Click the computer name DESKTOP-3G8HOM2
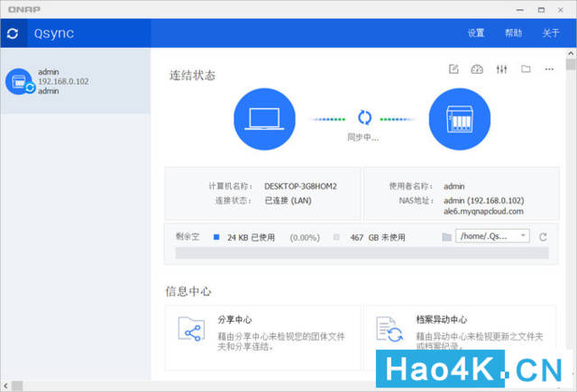The width and height of the screenshot is (577, 392). click(300, 187)
